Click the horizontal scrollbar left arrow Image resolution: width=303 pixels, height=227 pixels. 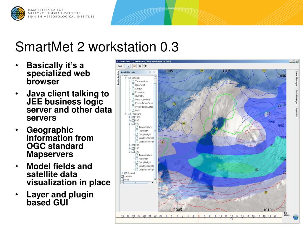coord(122,182)
